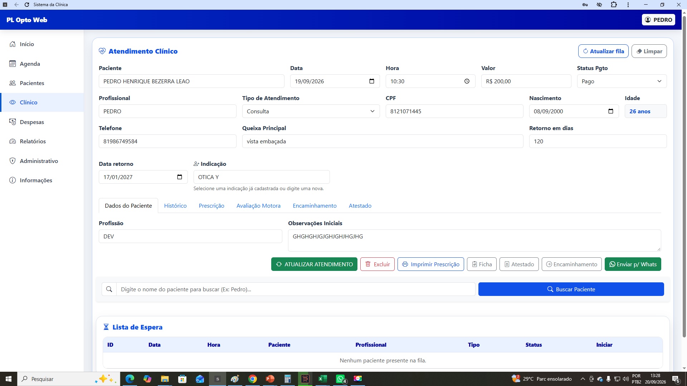The image size is (687, 386).
Task: Click the Limpar button
Action: point(649,51)
